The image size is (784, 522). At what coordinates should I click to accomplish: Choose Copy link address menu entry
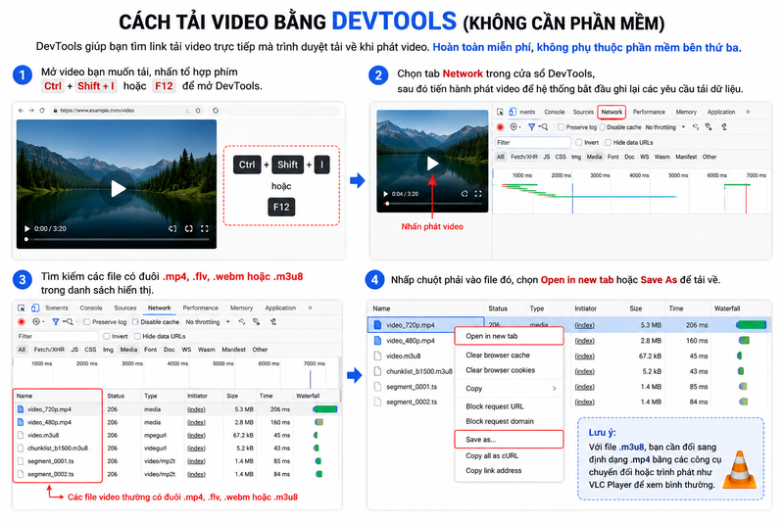494,470
